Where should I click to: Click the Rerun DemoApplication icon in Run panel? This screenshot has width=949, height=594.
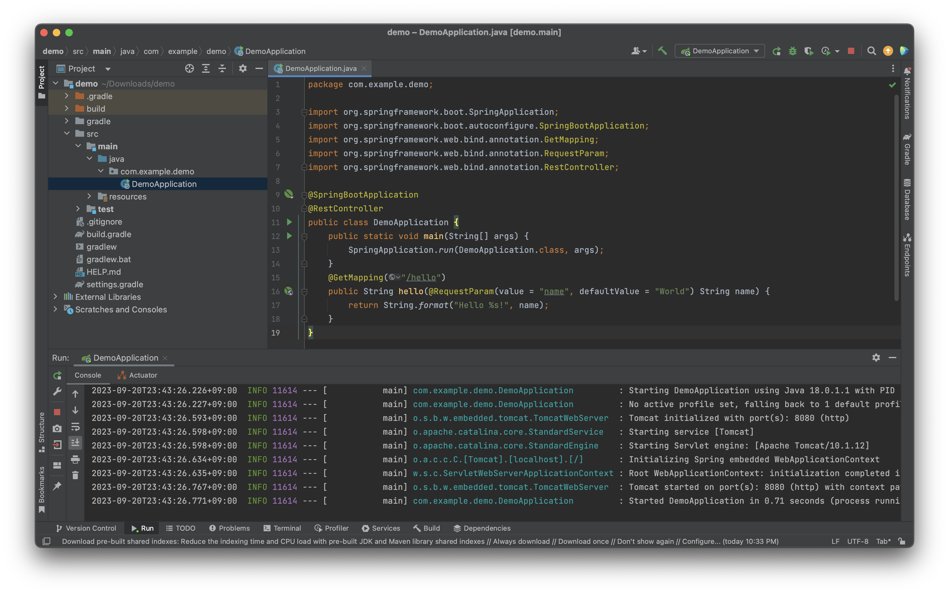[57, 376]
